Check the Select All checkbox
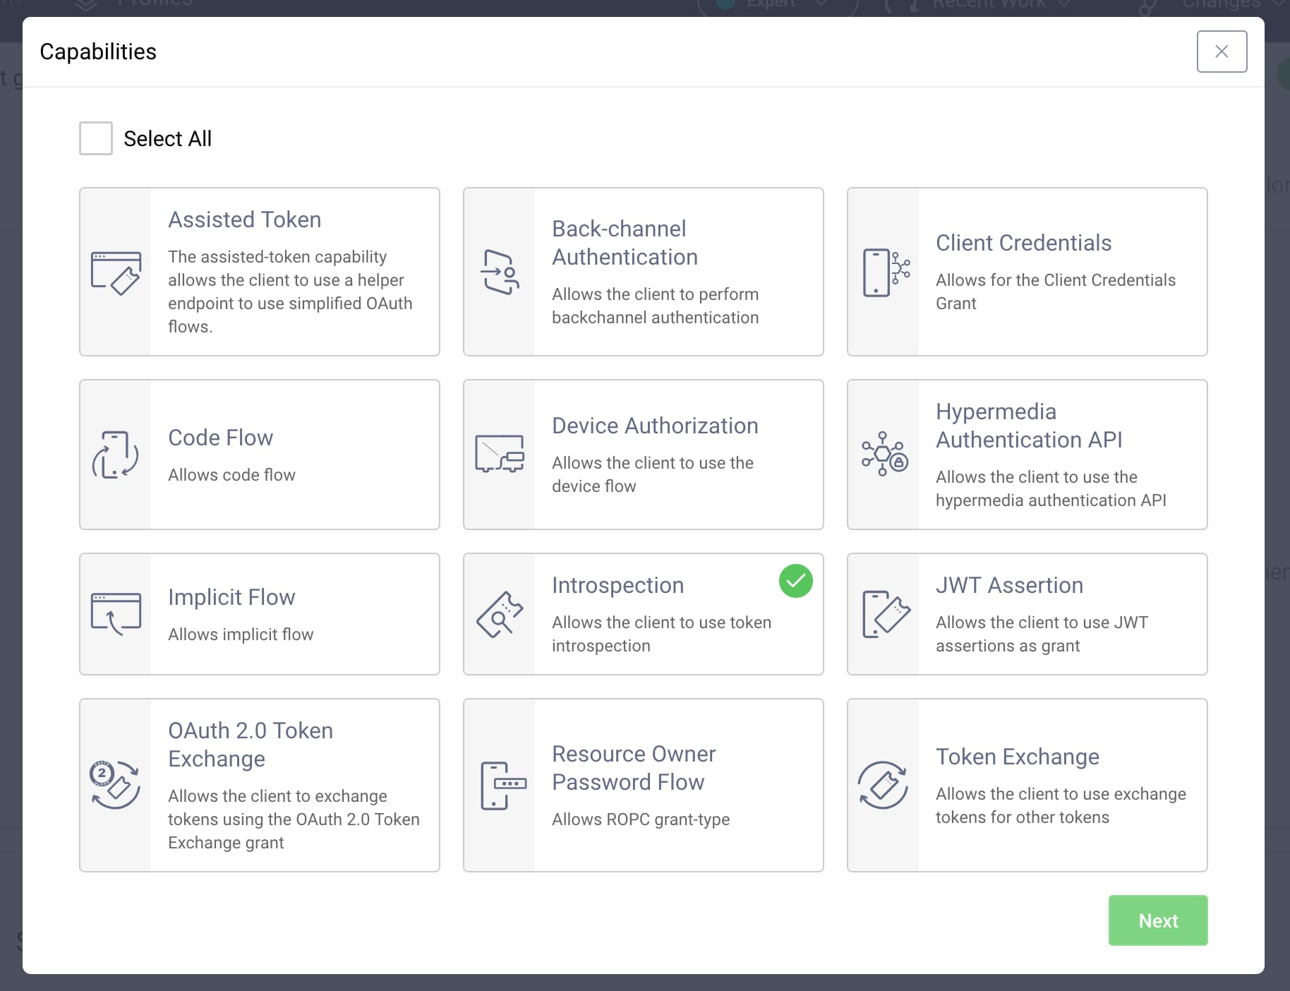This screenshot has width=1290, height=991. click(95, 138)
